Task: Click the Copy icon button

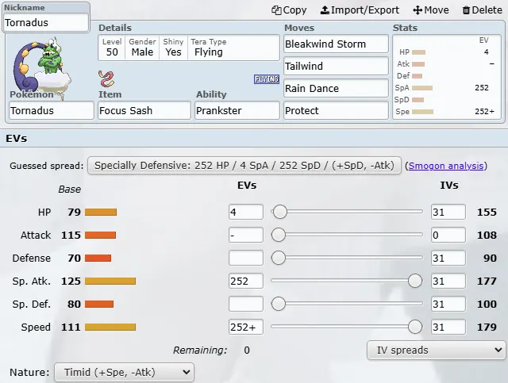Action: pos(289,10)
